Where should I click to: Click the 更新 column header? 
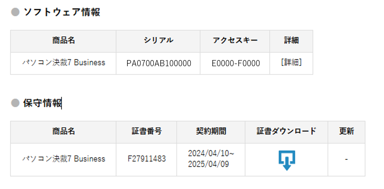pos(346,131)
